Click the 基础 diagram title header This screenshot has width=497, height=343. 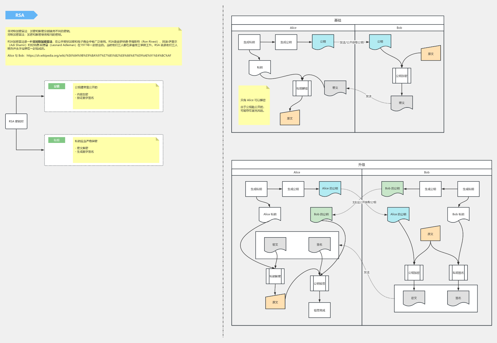pos(337,20)
